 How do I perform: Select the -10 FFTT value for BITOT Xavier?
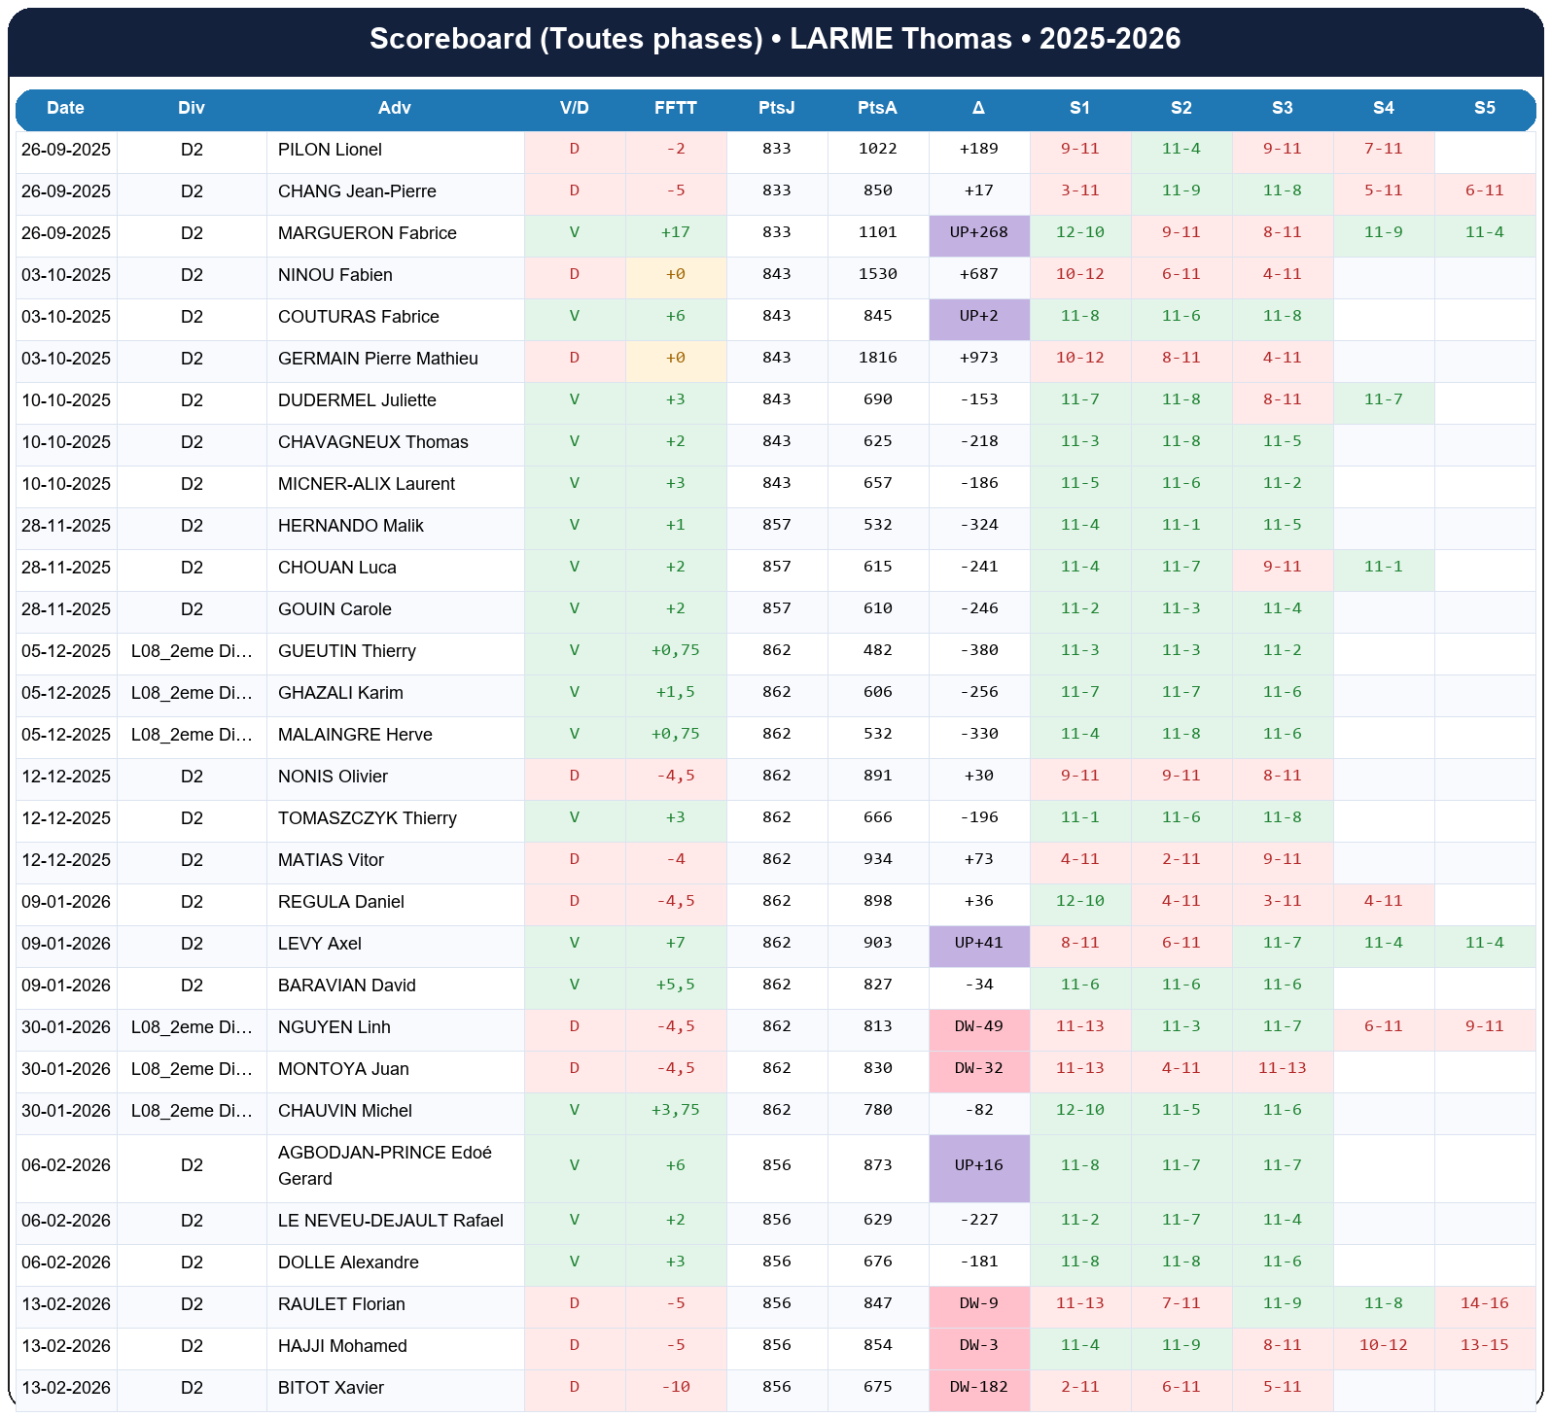coord(676,1388)
